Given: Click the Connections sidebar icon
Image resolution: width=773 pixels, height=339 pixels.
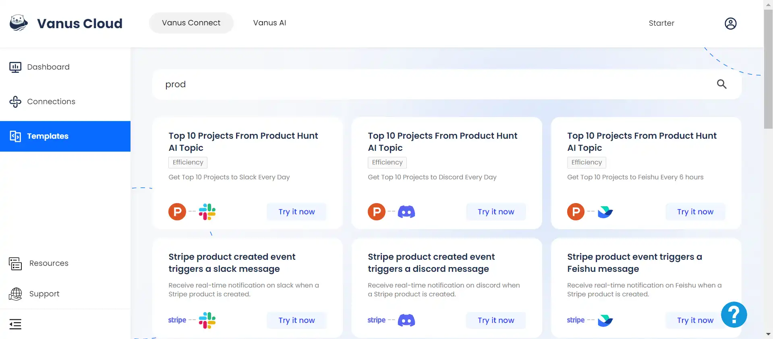Looking at the screenshot, I should pyautogui.click(x=15, y=102).
